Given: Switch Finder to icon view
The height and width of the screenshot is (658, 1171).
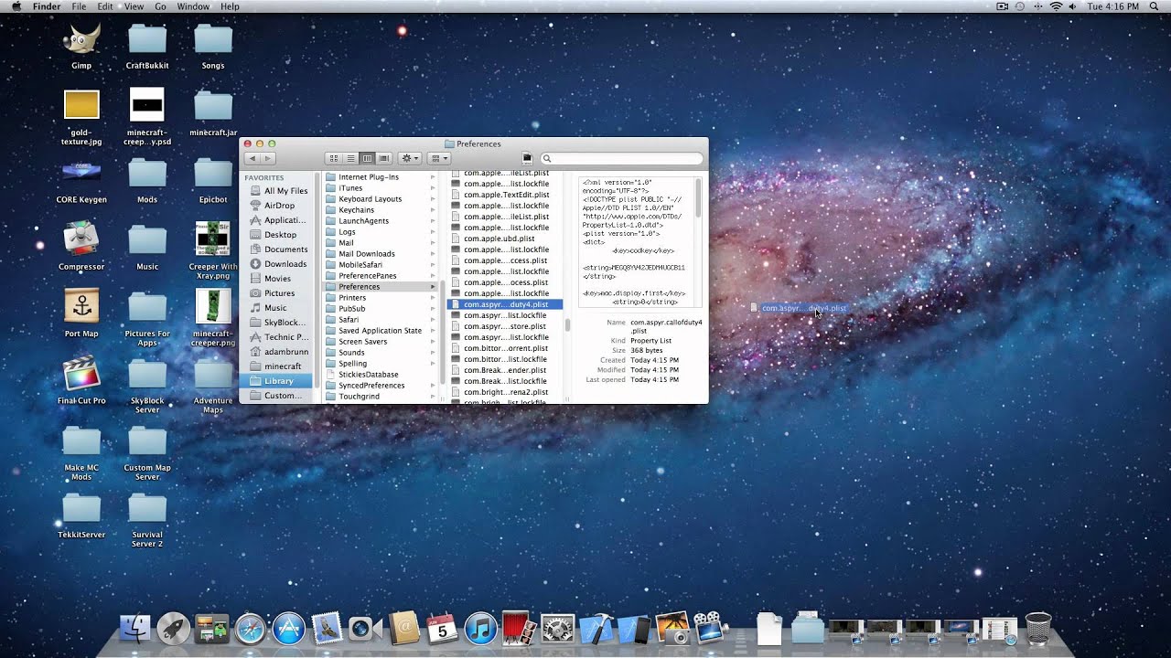Looking at the screenshot, I should point(334,159).
